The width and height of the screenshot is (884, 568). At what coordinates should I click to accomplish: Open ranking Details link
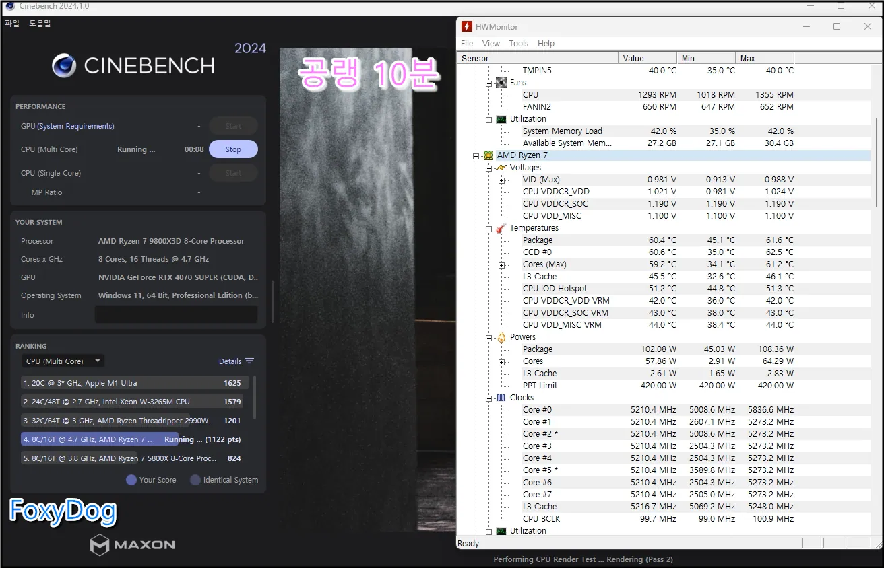[230, 361]
